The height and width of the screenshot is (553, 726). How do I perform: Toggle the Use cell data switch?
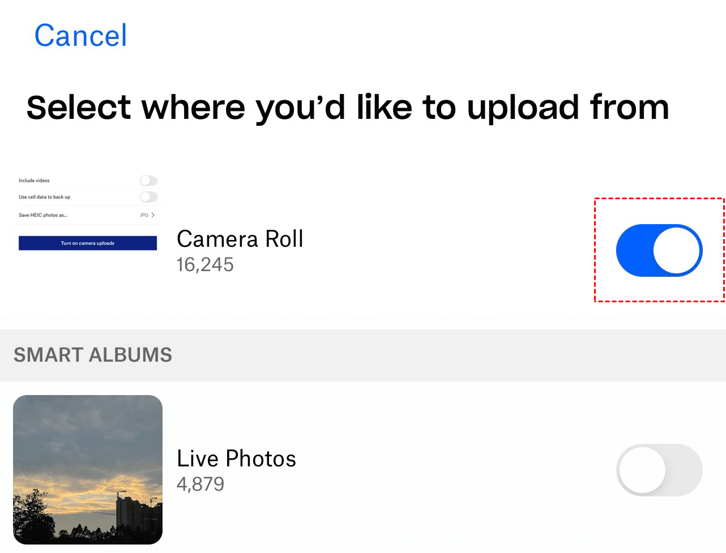[x=148, y=197]
